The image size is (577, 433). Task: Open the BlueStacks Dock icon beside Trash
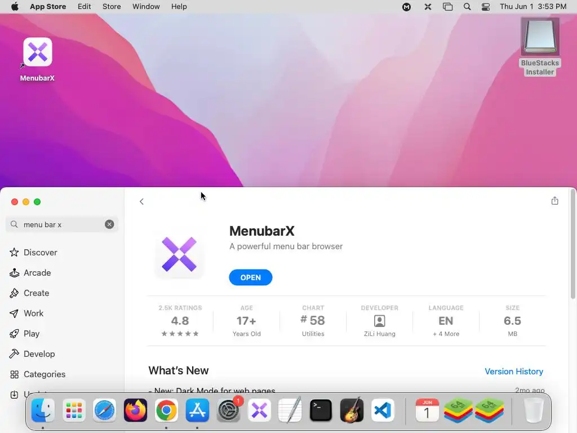point(489,410)
